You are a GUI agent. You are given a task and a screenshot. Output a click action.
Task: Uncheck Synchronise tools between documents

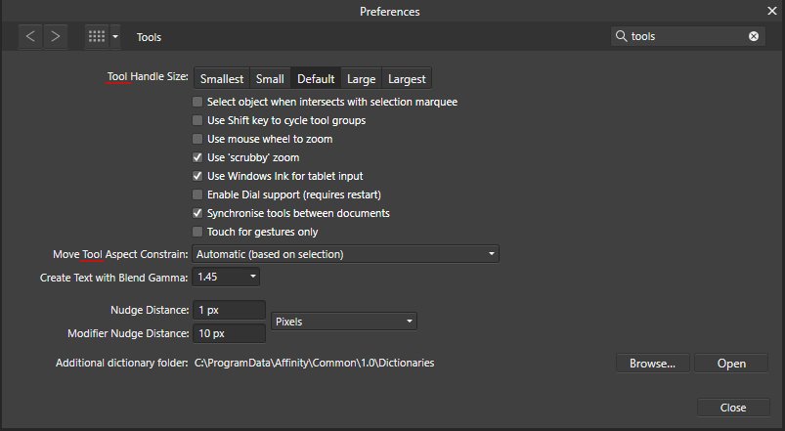point(198,213)
